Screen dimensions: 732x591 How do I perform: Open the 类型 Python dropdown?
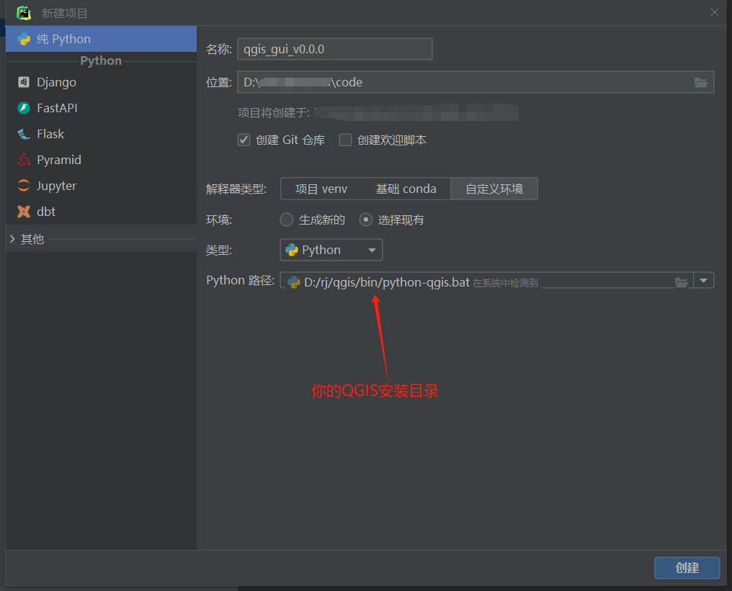(x=331, y=250)
